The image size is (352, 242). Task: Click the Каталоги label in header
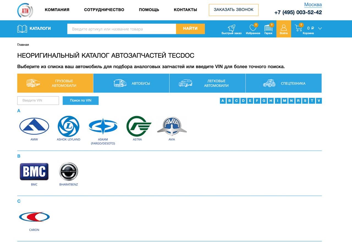pyautogui.click(x=40, y=28)
